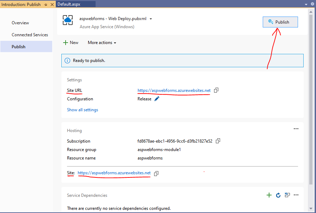Click the subscription ID fd8678ae-ebc1-4956-9cc6-d3fb21827e52
The height and width of the screenshot is (213, 316).
pos(175,141)
